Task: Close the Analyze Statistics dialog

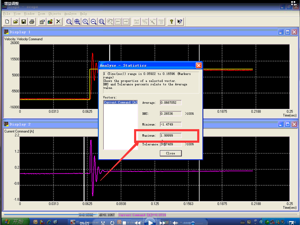Action: coord(171,153)
